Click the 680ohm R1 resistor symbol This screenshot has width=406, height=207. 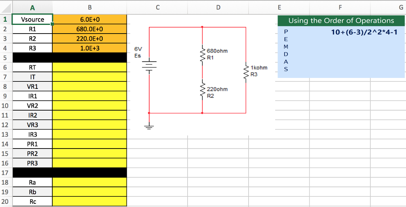coord(203,54)
